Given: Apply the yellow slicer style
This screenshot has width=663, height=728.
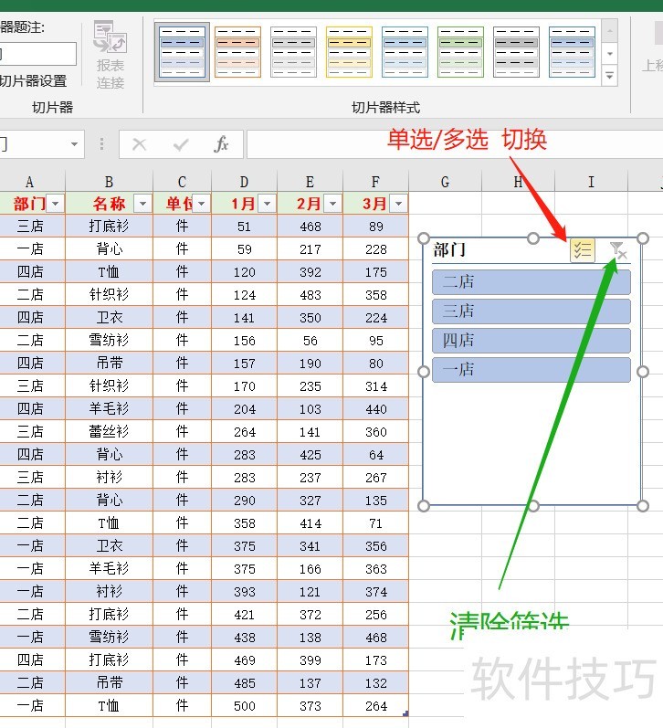Looking at the screenshot, I should [x=349, y=52].
